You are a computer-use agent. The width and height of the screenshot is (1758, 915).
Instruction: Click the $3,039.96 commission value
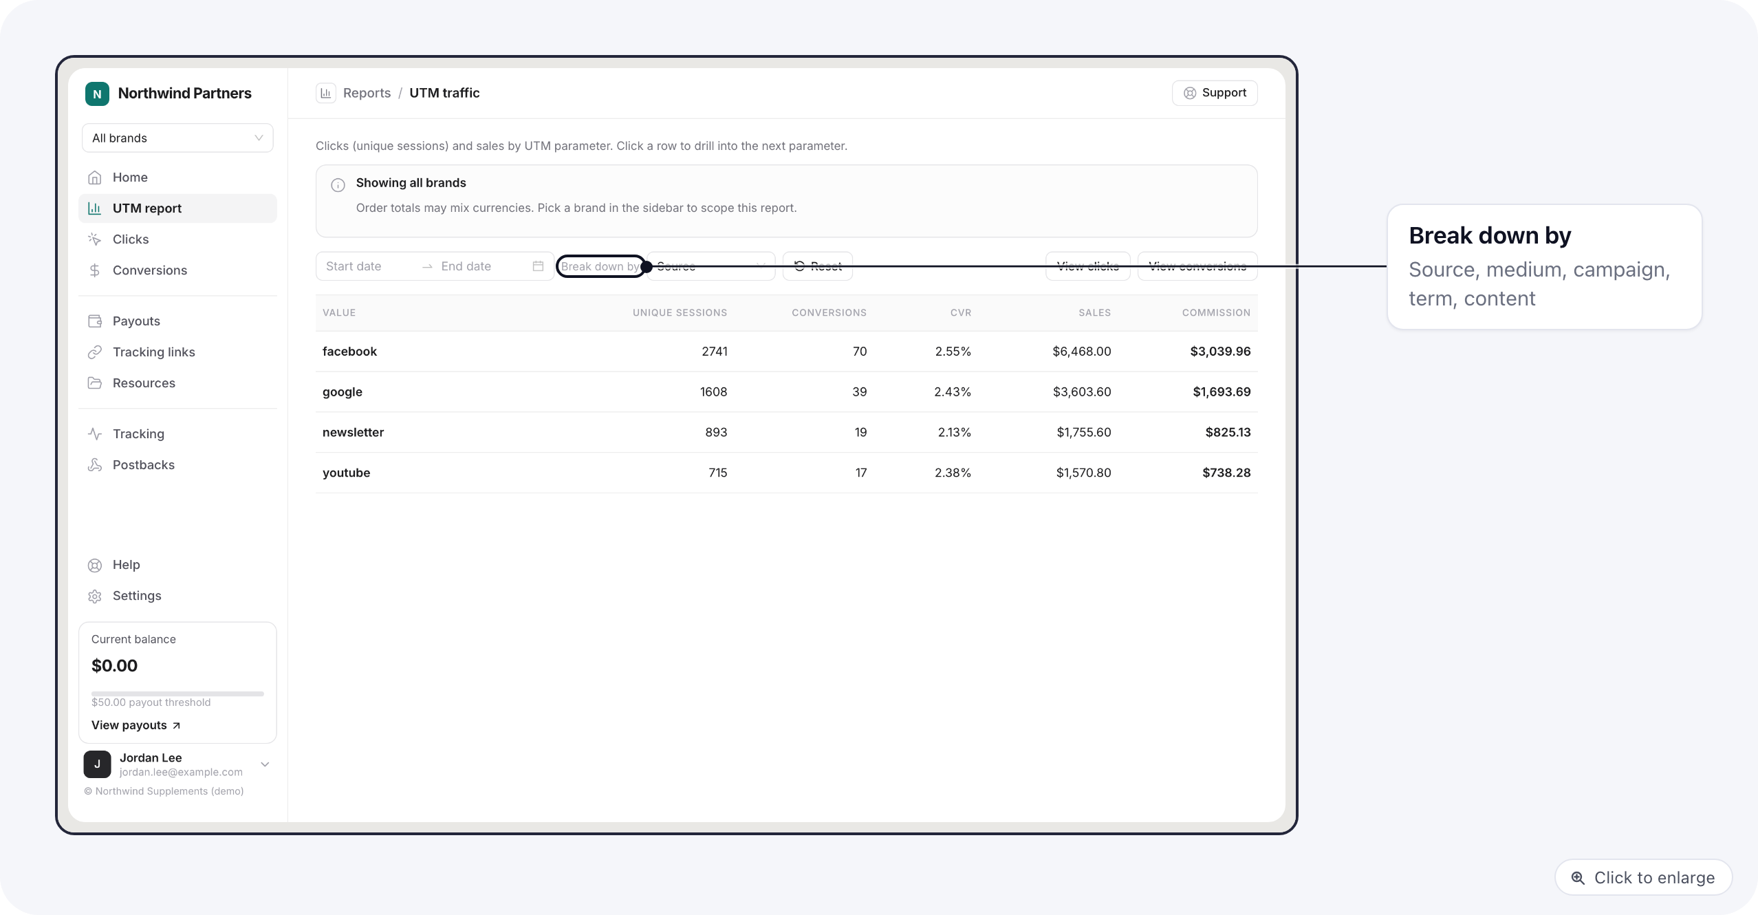click(x=1220, y=352)
